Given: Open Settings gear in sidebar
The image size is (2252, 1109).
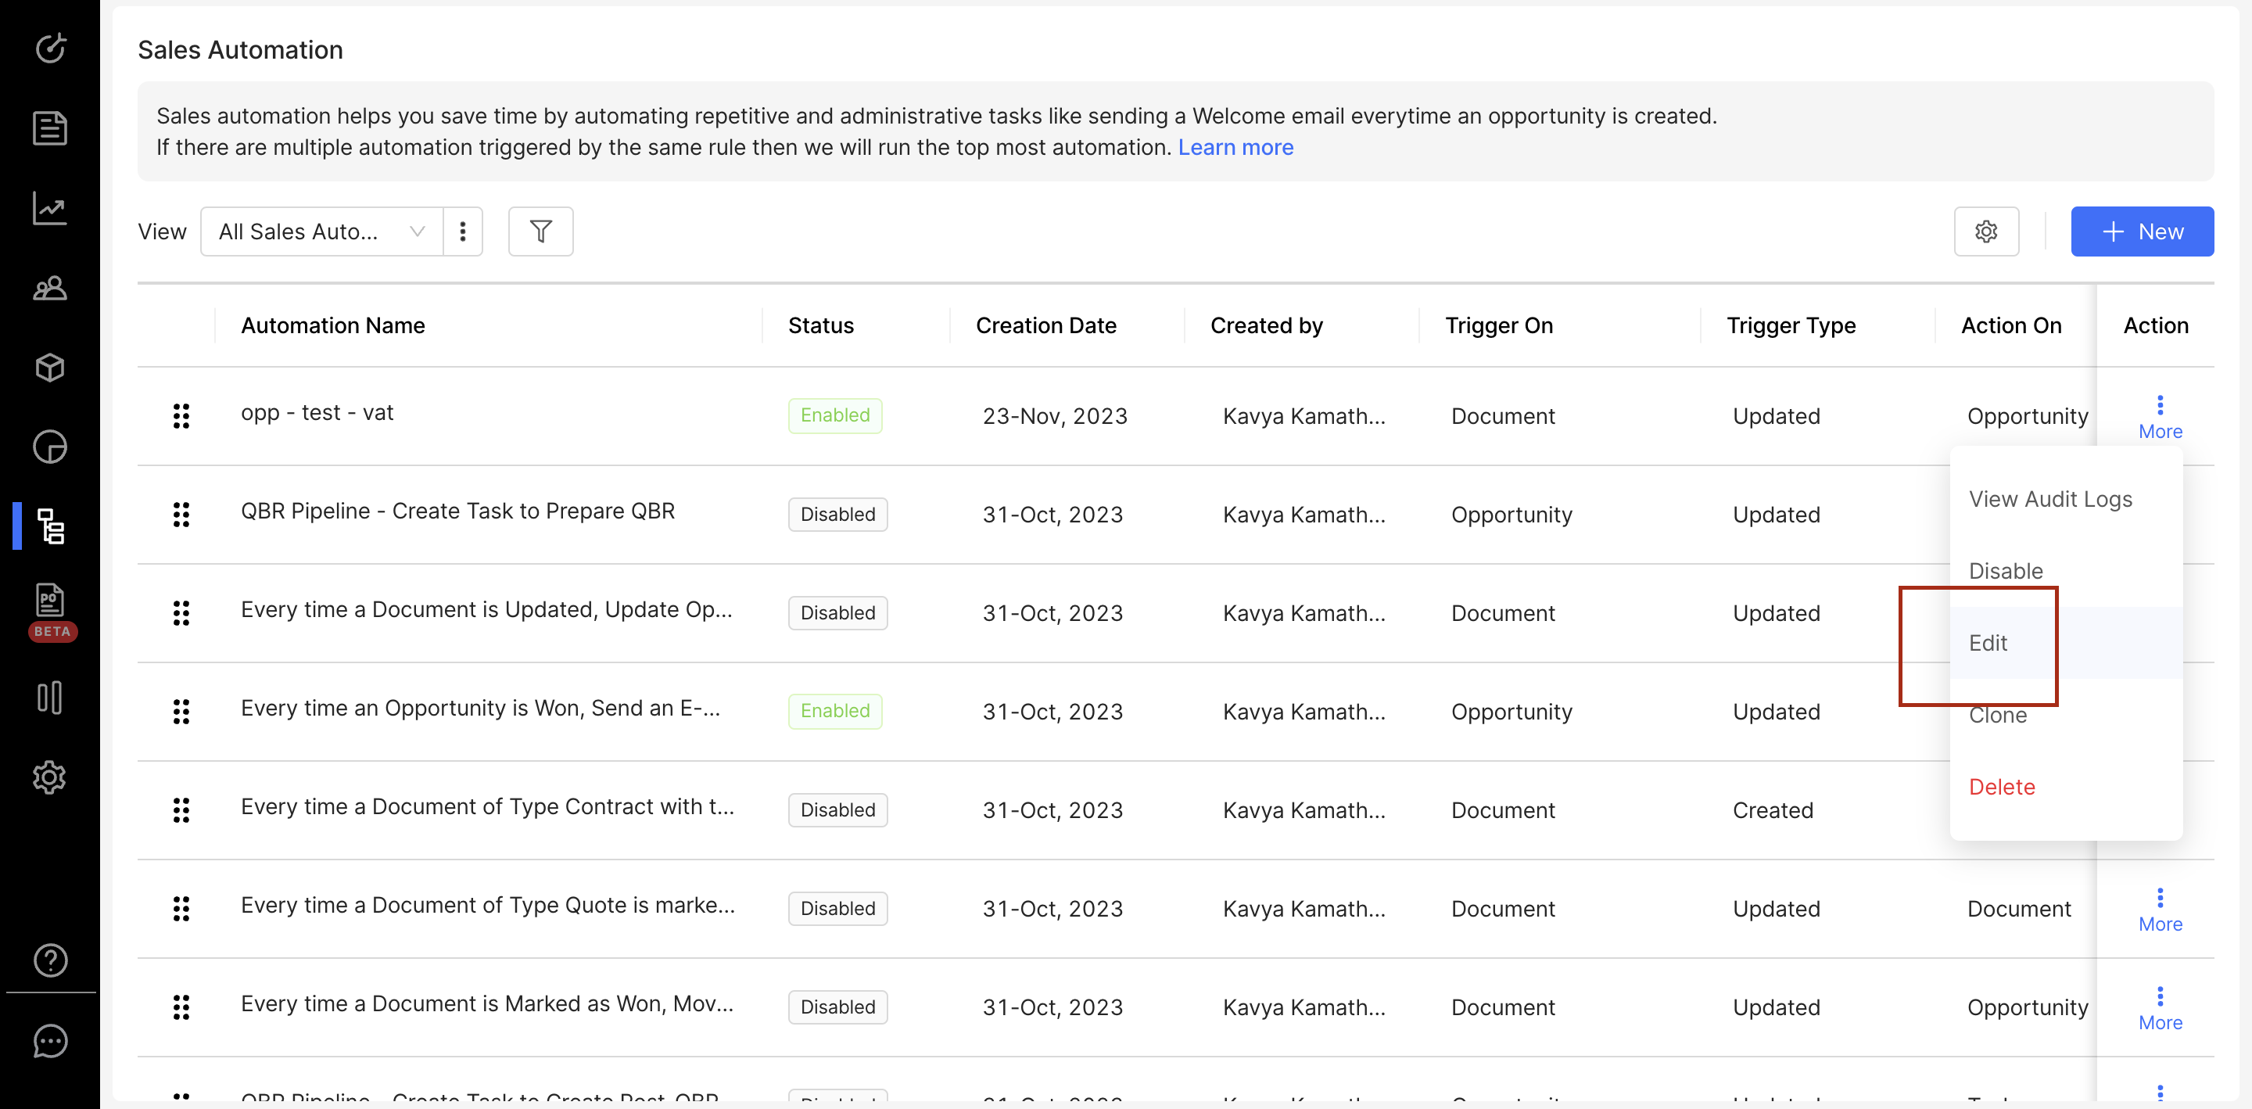Looking at the screenshot, I should click(x=50, y=777).
